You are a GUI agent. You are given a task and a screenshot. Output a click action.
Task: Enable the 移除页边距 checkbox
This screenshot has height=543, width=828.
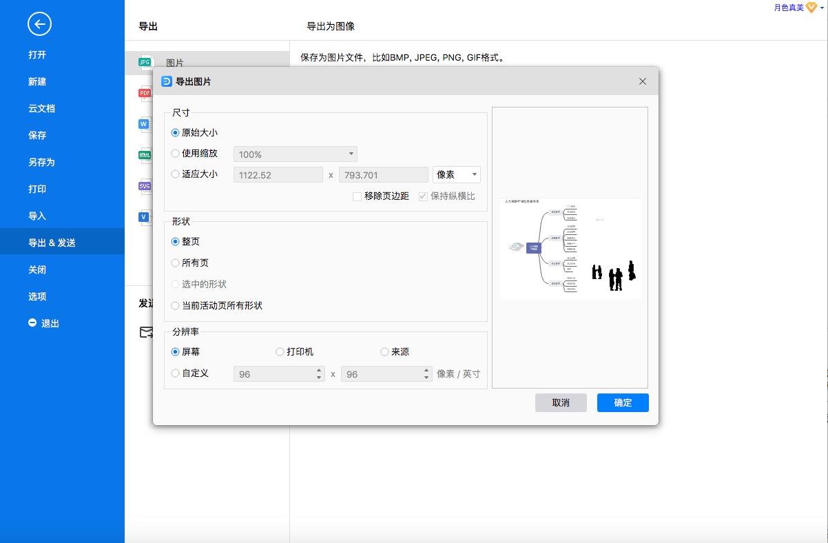[356, 196]
